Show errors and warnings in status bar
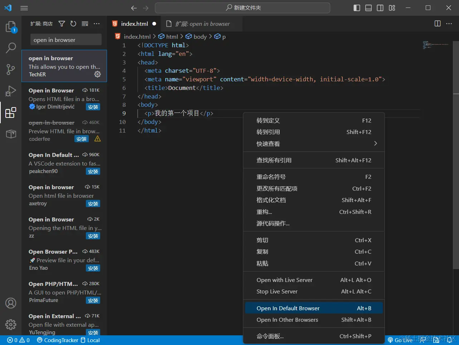The height and width of the screenshot is (345, 459). (x=19, y=340)
